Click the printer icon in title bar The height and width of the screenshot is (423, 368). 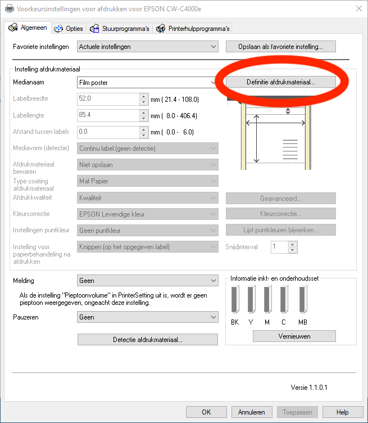(10, 8)
